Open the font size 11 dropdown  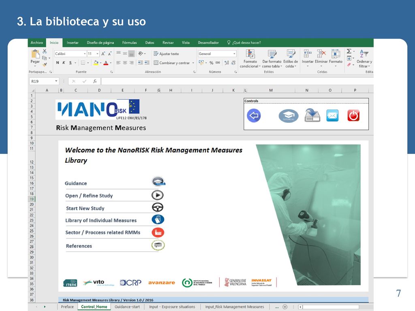point(97,54)
